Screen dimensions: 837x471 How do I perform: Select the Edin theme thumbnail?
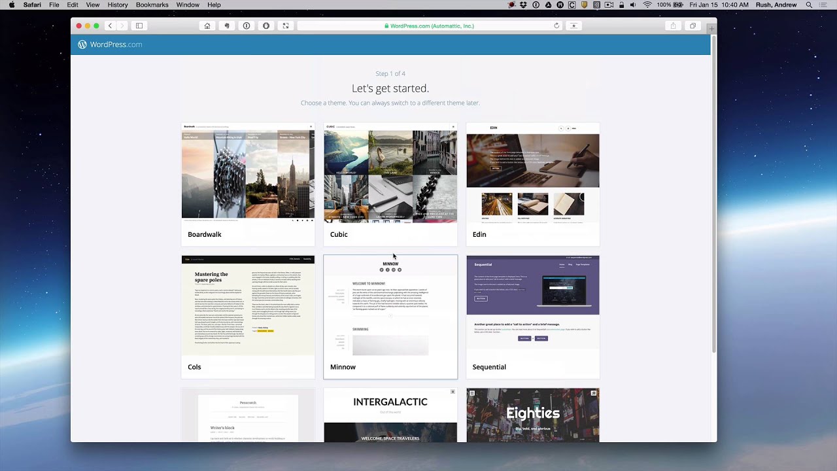point(533,173)
